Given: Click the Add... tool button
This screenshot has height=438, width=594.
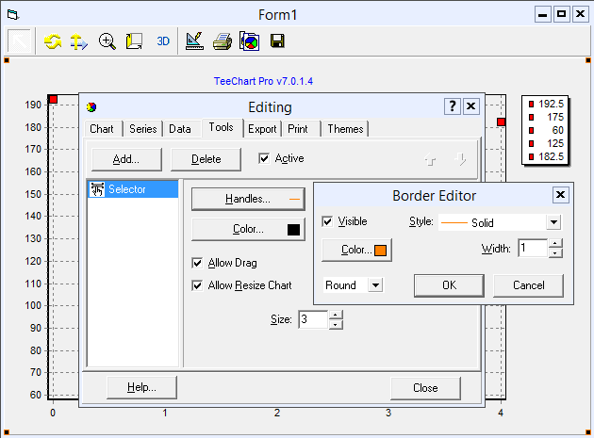Looking at the screenshot, I should 126,159.
